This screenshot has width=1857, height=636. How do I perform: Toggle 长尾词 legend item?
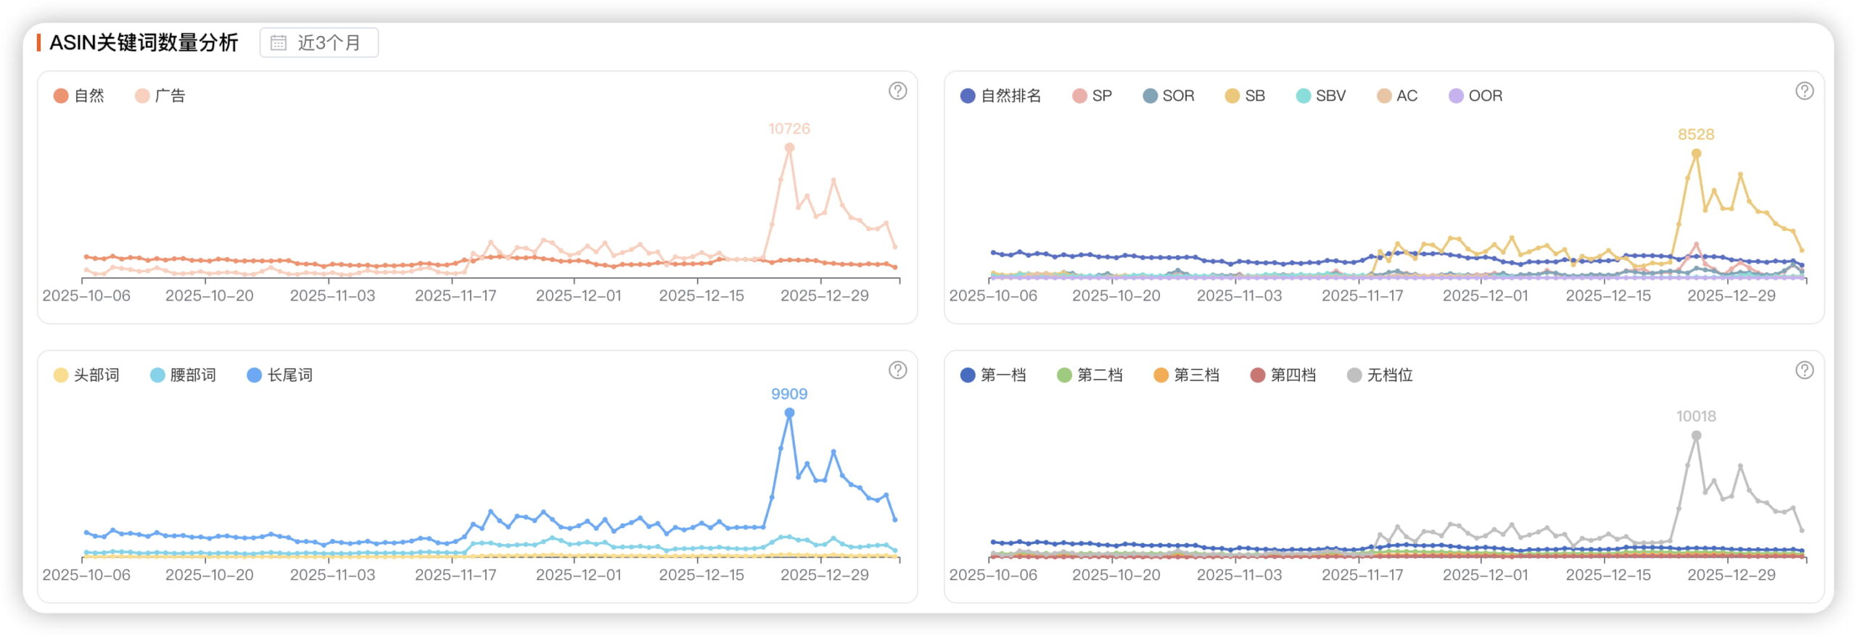click(x=279, y=375)
